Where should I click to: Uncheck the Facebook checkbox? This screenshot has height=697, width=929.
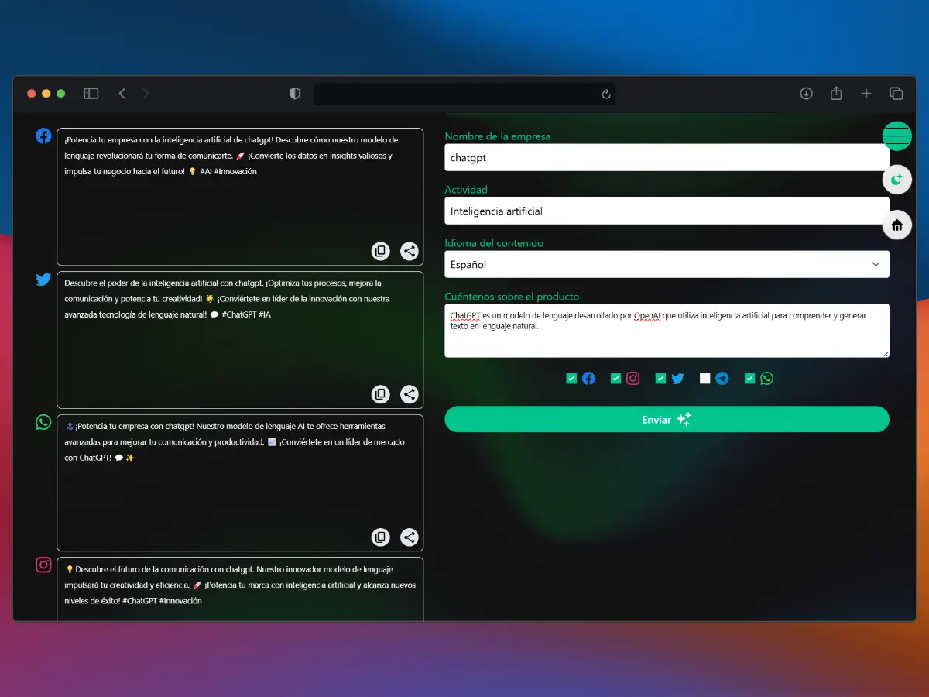pos(571,379)
